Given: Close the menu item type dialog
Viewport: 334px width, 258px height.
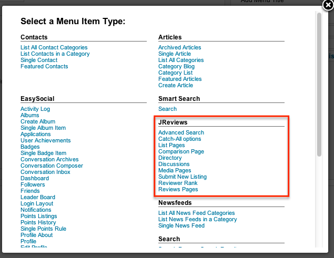Looking at the screenshot, I should (x=327, y=5).
